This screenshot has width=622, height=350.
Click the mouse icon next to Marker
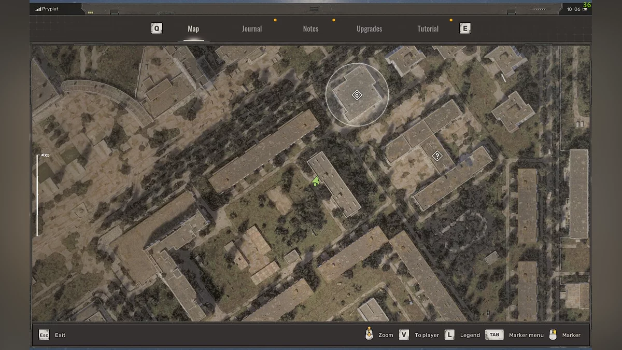[553, 335]
